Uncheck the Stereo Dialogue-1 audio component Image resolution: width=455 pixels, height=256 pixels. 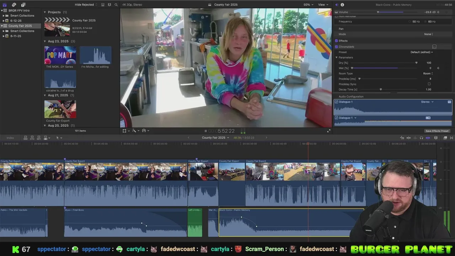[x=336, y=102]
